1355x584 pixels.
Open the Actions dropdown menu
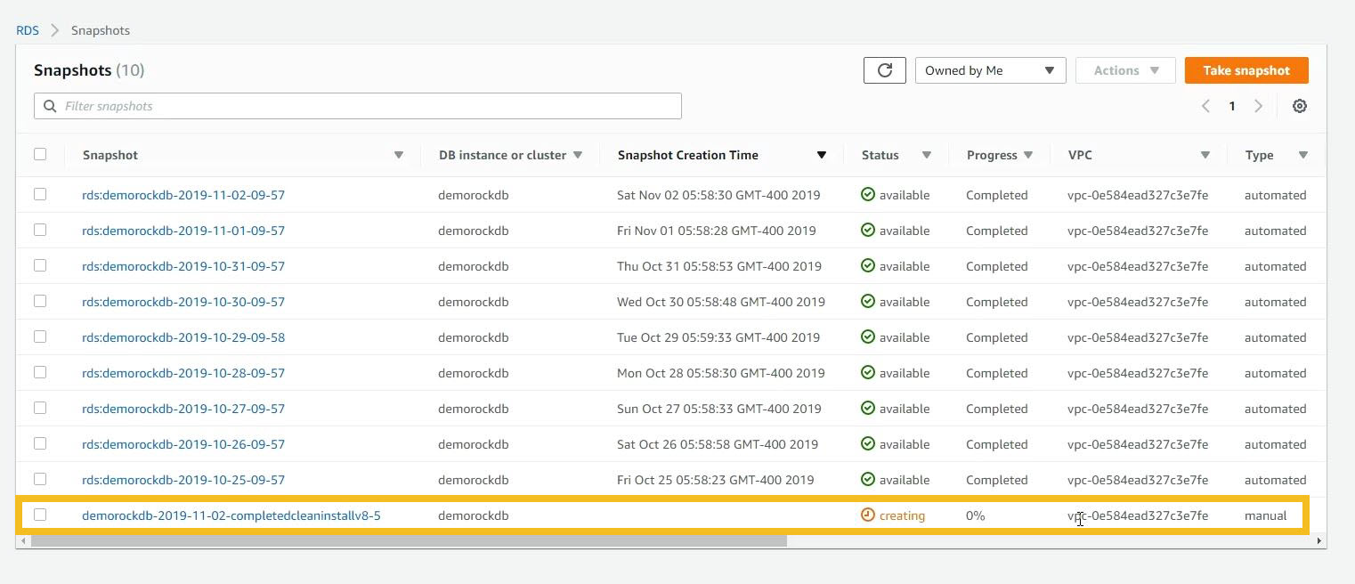(1125, 70)
